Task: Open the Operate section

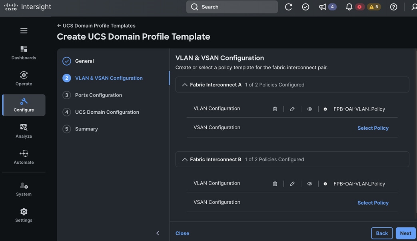Action: pos(24,78)
